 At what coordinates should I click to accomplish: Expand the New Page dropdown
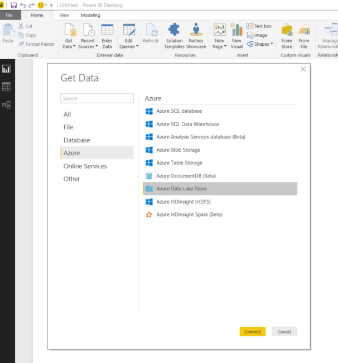pyautogui.click(x=219, y=36)
